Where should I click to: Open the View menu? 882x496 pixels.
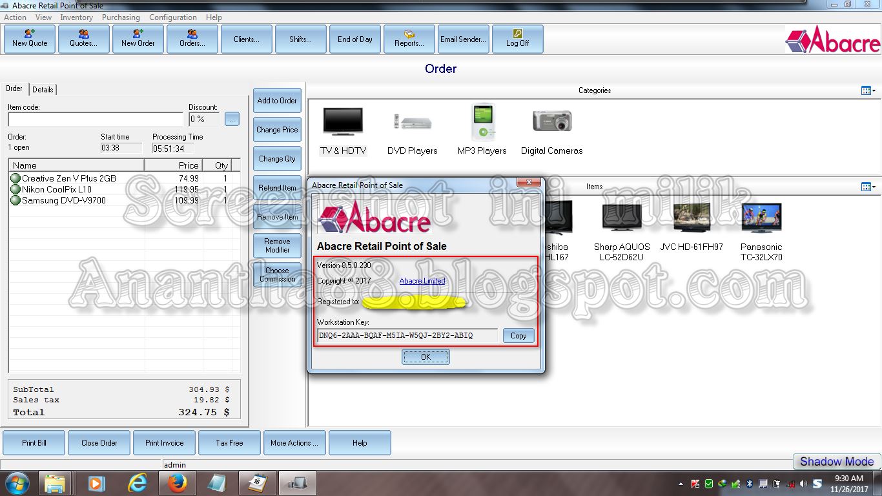(44, 17)
